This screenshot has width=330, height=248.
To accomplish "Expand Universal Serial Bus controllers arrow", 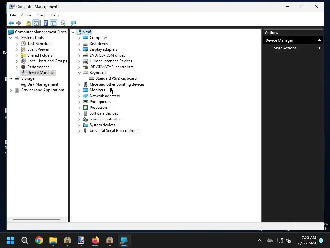I will pyautogui.click(x=79, y=131).
